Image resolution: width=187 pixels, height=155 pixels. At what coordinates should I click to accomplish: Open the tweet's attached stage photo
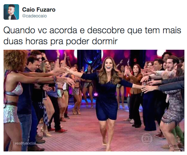[x=94, y=100]
